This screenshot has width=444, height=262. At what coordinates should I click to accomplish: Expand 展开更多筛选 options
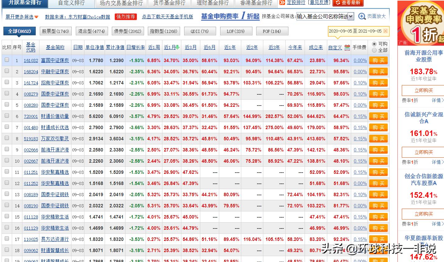pos(22,17)
